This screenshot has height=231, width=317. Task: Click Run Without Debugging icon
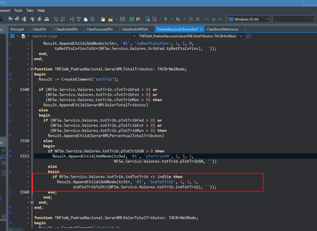(178, 19)
